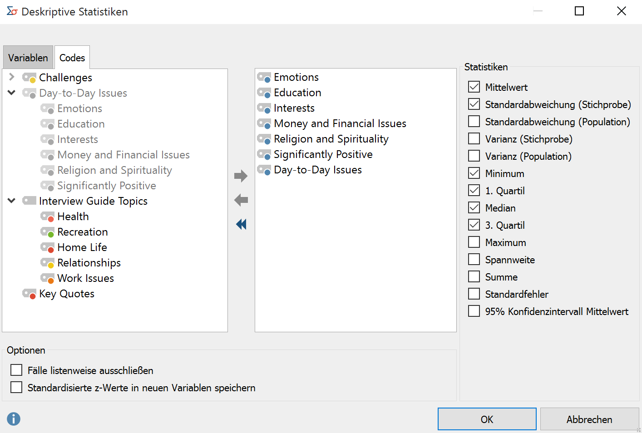Open the info help icon
Image resolution: width=642 pixels, height=433 pixels.
coord(14,418)
